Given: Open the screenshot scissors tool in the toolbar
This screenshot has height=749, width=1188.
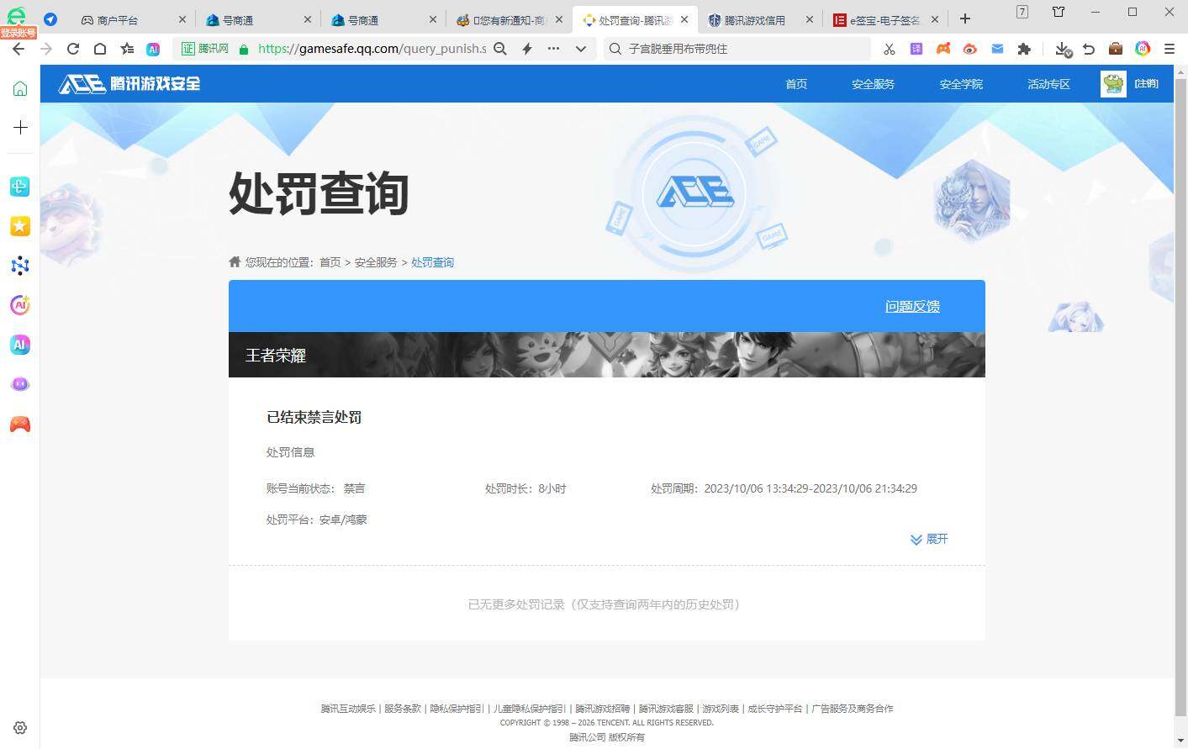Looking at the screenshot, I should 889,49.
